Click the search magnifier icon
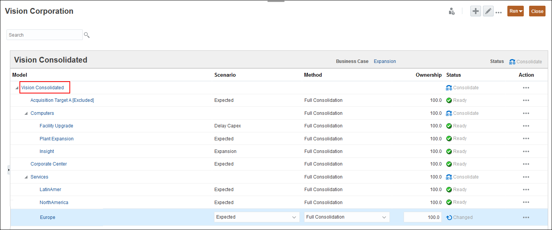 click(87, 35)
